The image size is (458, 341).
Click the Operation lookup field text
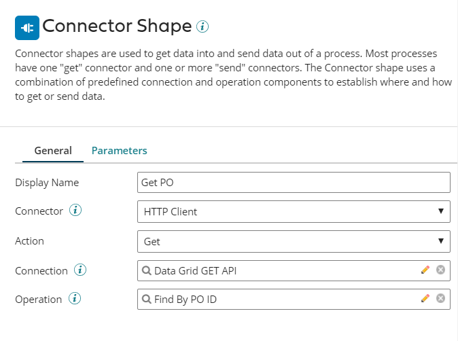pos(185,299)
